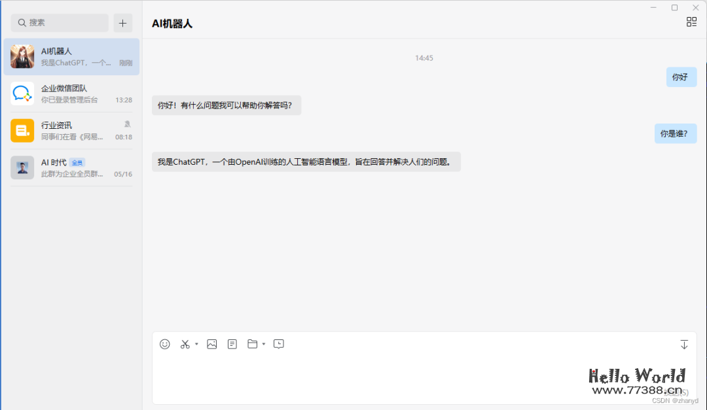Expand the folder options dropdown arrow
This screenshot has height=410, width=707.
pyautogui.click(x=264, y=344)
